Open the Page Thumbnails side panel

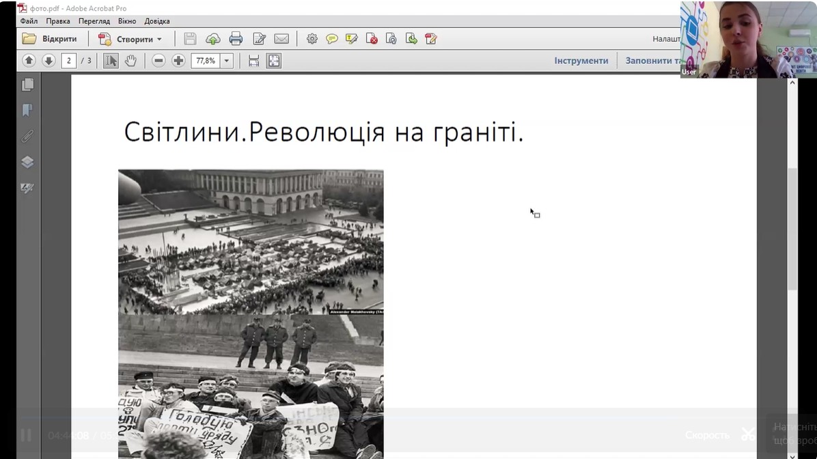click(28, 85)
